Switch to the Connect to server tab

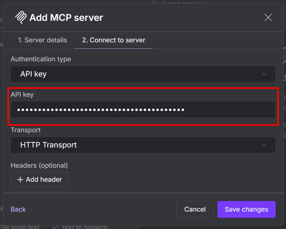pyautogui.click(x=114, y=40)
